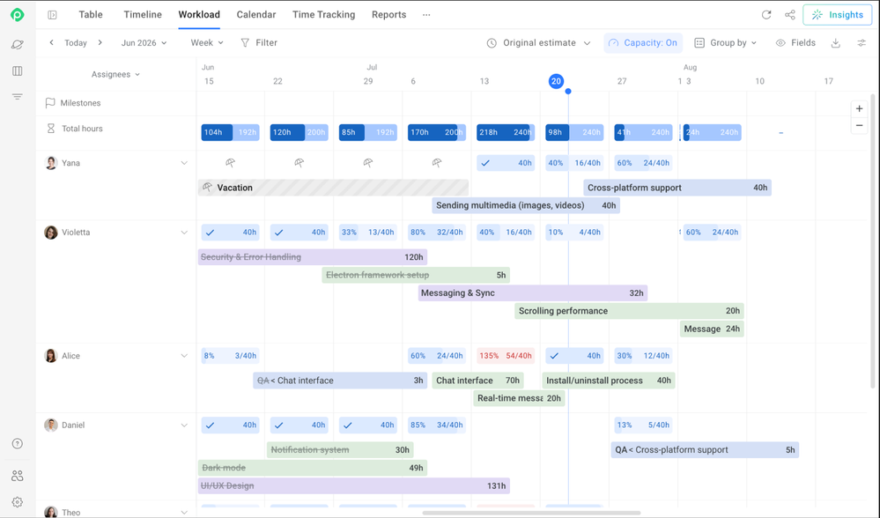The image size is (880, 518).
Task: Open the view settings sliders icon
Action: click(x=862, y=43)
